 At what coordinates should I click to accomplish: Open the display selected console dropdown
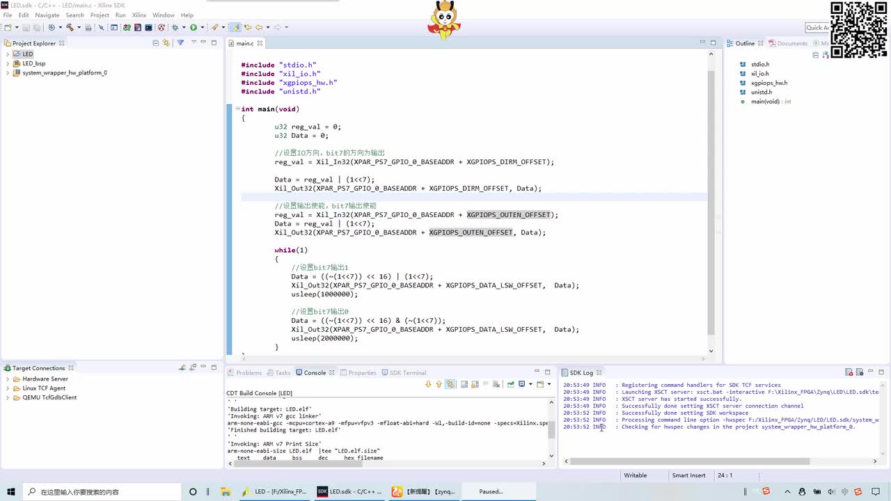click(530, 384)
